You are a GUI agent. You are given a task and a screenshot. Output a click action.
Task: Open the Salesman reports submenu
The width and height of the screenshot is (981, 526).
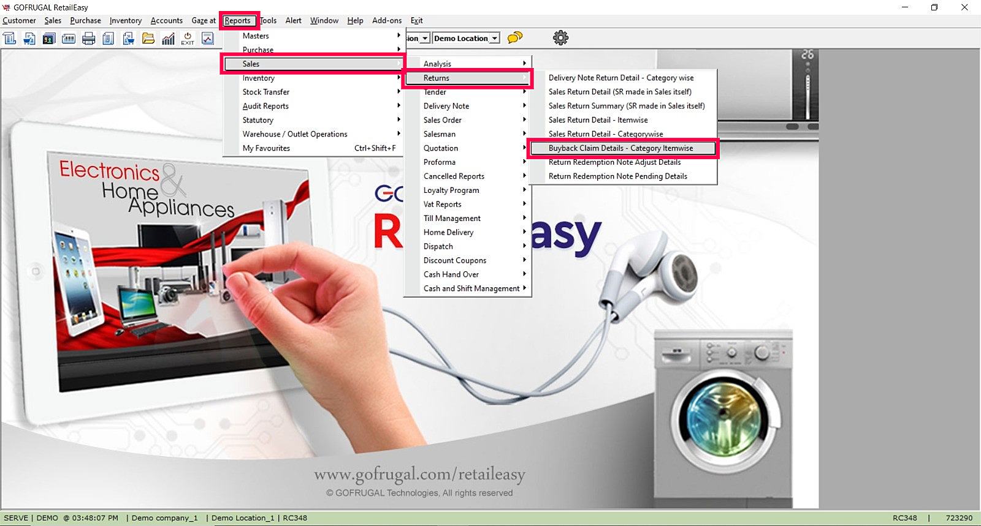click(468, 134)
